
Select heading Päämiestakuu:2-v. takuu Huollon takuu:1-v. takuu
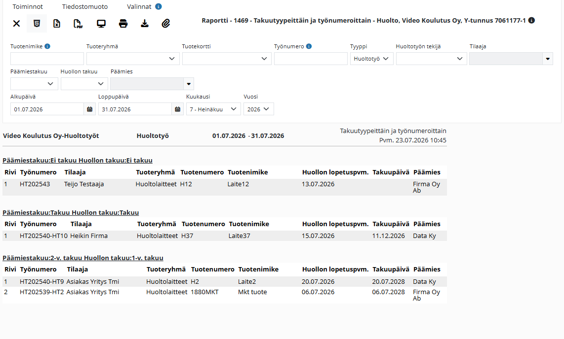pos(83,258)
